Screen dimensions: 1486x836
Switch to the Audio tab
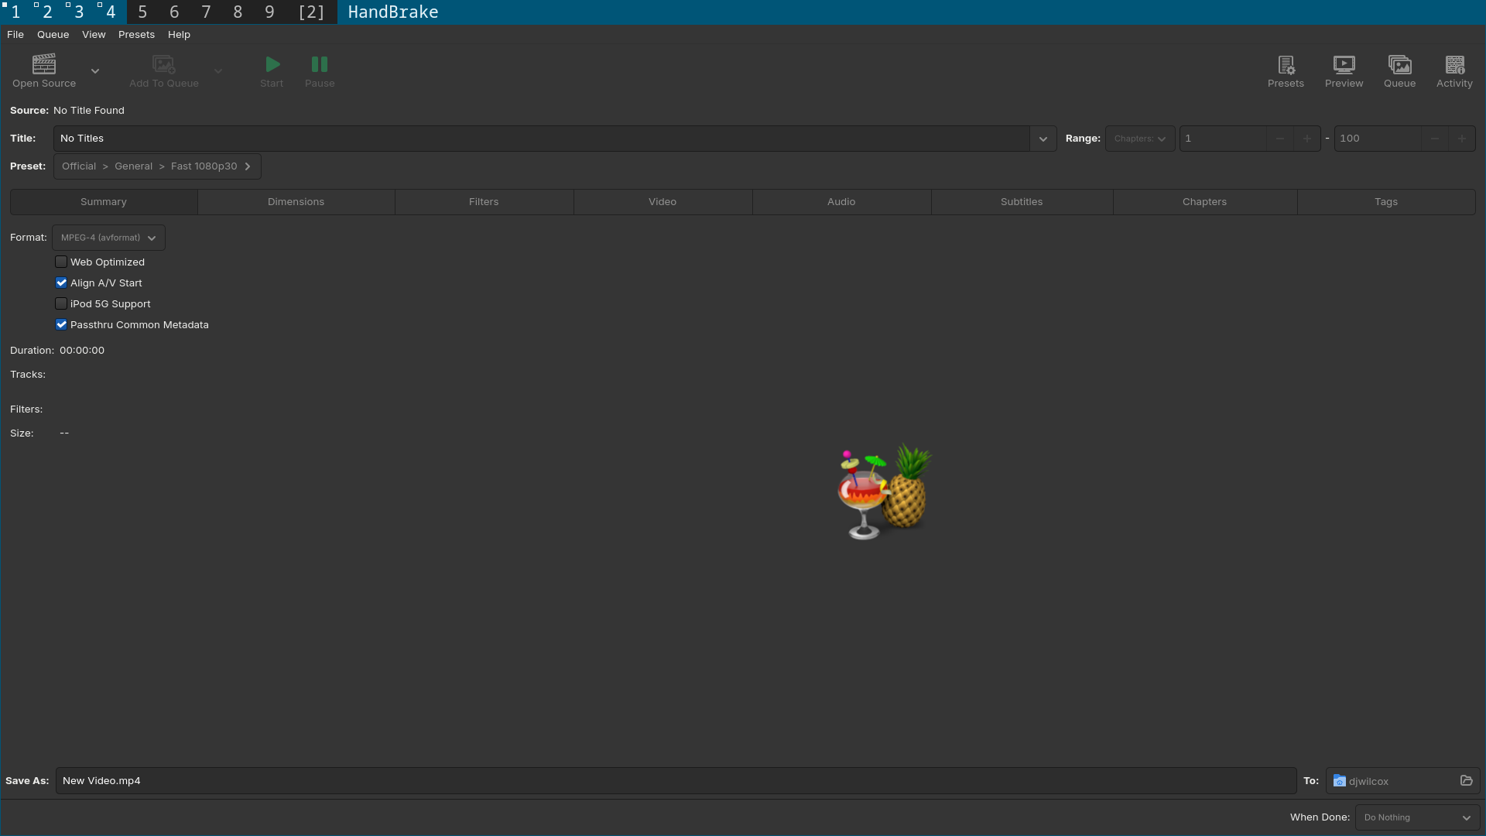click(x=841, y=202)
